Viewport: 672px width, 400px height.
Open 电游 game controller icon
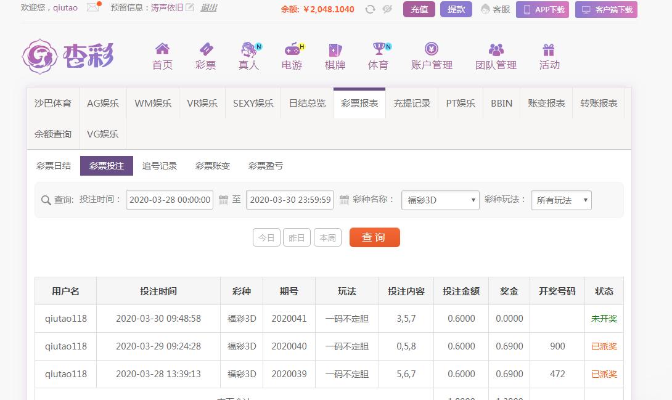(292, 49)
